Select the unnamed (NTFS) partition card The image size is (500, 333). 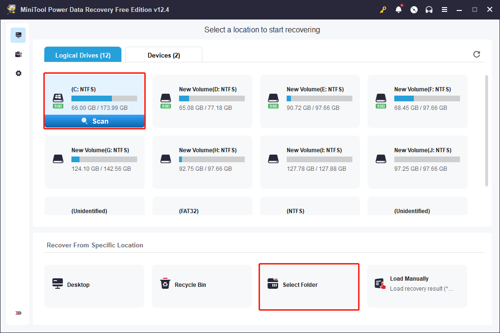coord(310,206)
